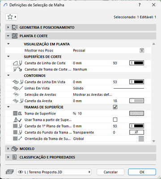
Task: Click the Nenhum value for Canetas de Trama de Corte
Action: pyautogui.click(x=80, y=69)
